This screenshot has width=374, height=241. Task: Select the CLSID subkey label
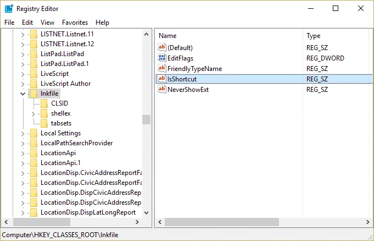(x=59, y=103)
